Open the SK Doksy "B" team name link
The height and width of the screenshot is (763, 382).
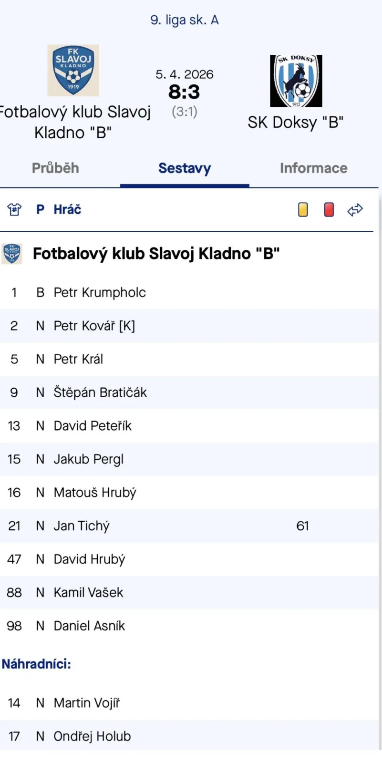pos(296,123)
